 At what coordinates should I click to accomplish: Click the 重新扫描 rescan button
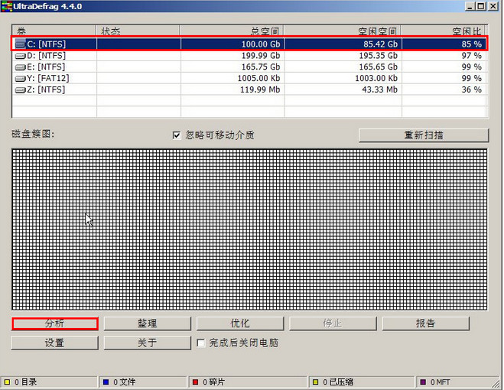click(x=424, y=135)
